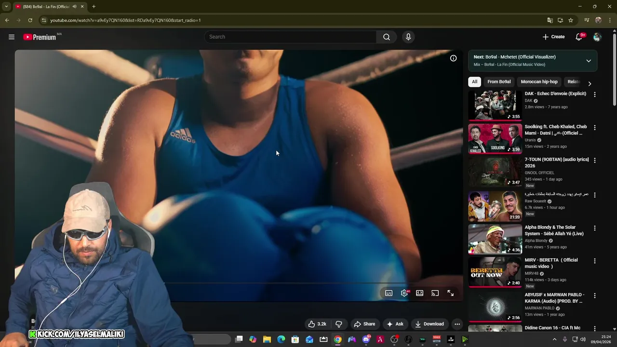Dislike this video
The image size is (617, 347).
tap(339, 324)
